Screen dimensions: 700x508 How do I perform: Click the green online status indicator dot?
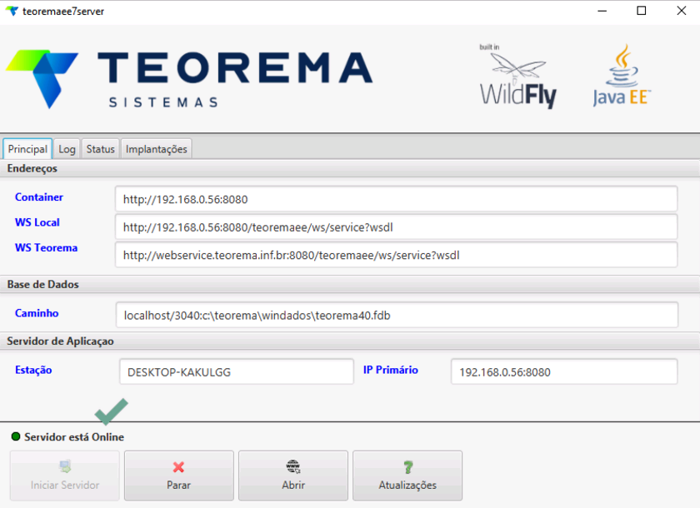16,436
